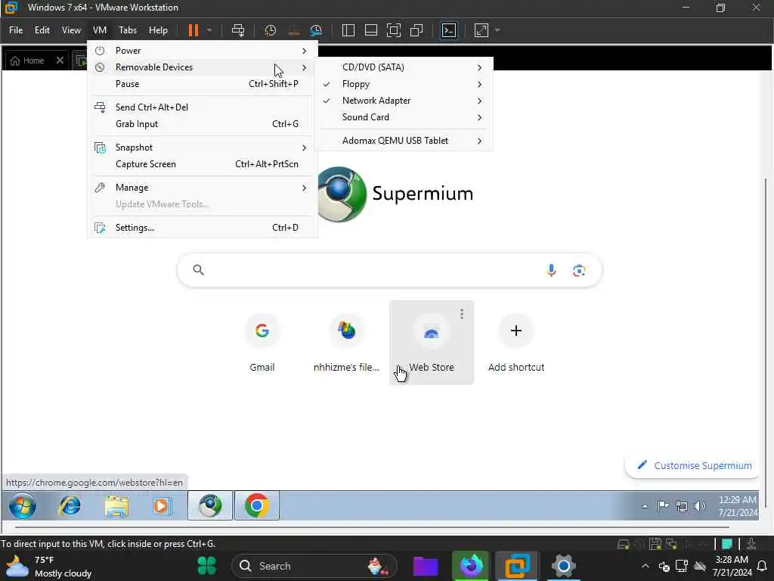Open the stretch display dropdown arrow
Screen dimensions: 774x581
coord(497,30)
